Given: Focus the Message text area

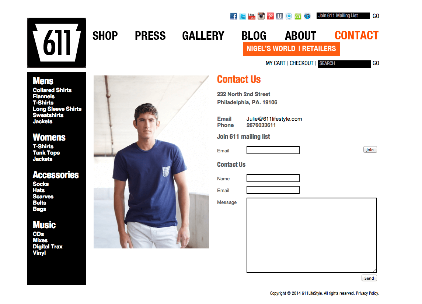Looking at the screenshot, I should (x=312, y=235).
